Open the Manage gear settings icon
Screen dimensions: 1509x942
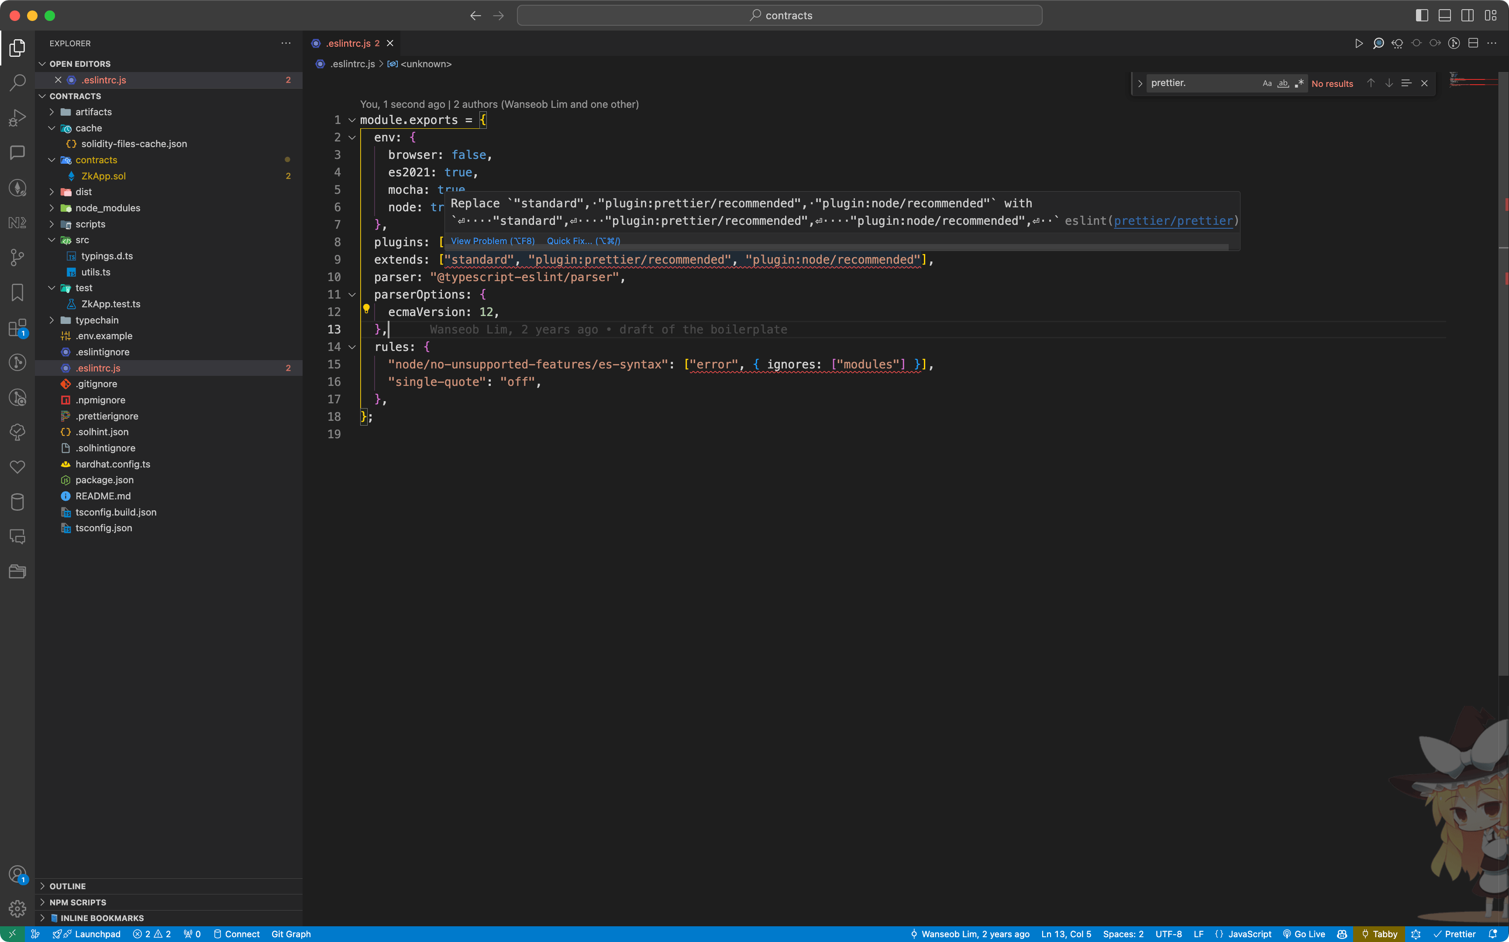(x=17, y=908)
